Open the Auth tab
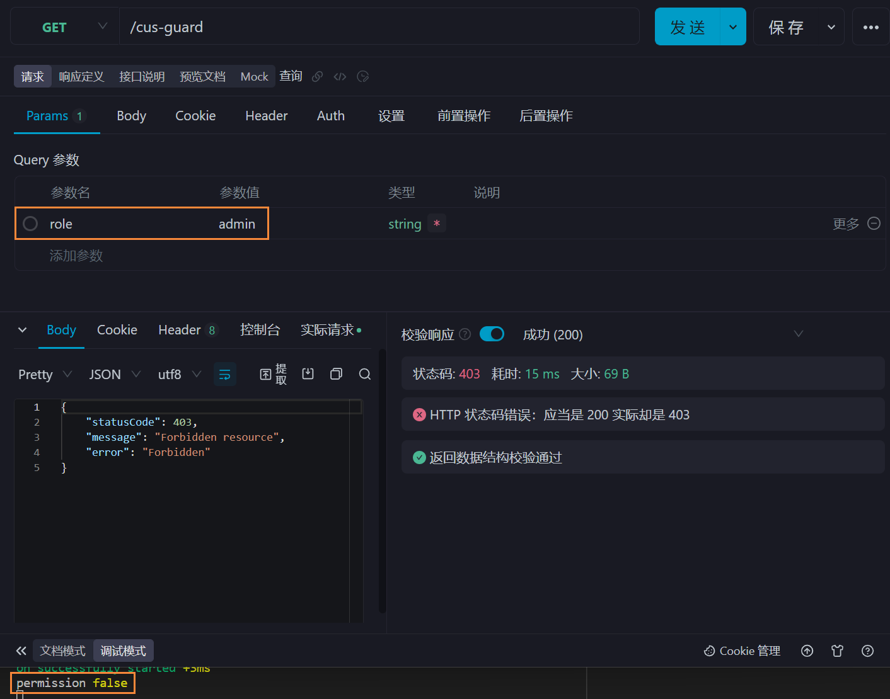The height and width of the screenshot is (699, 890). click(330, 116)
